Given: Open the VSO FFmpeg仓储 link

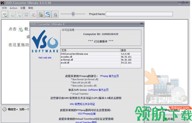Looking at the screenshot, I should pyautogui.click(x=87, y=114).
